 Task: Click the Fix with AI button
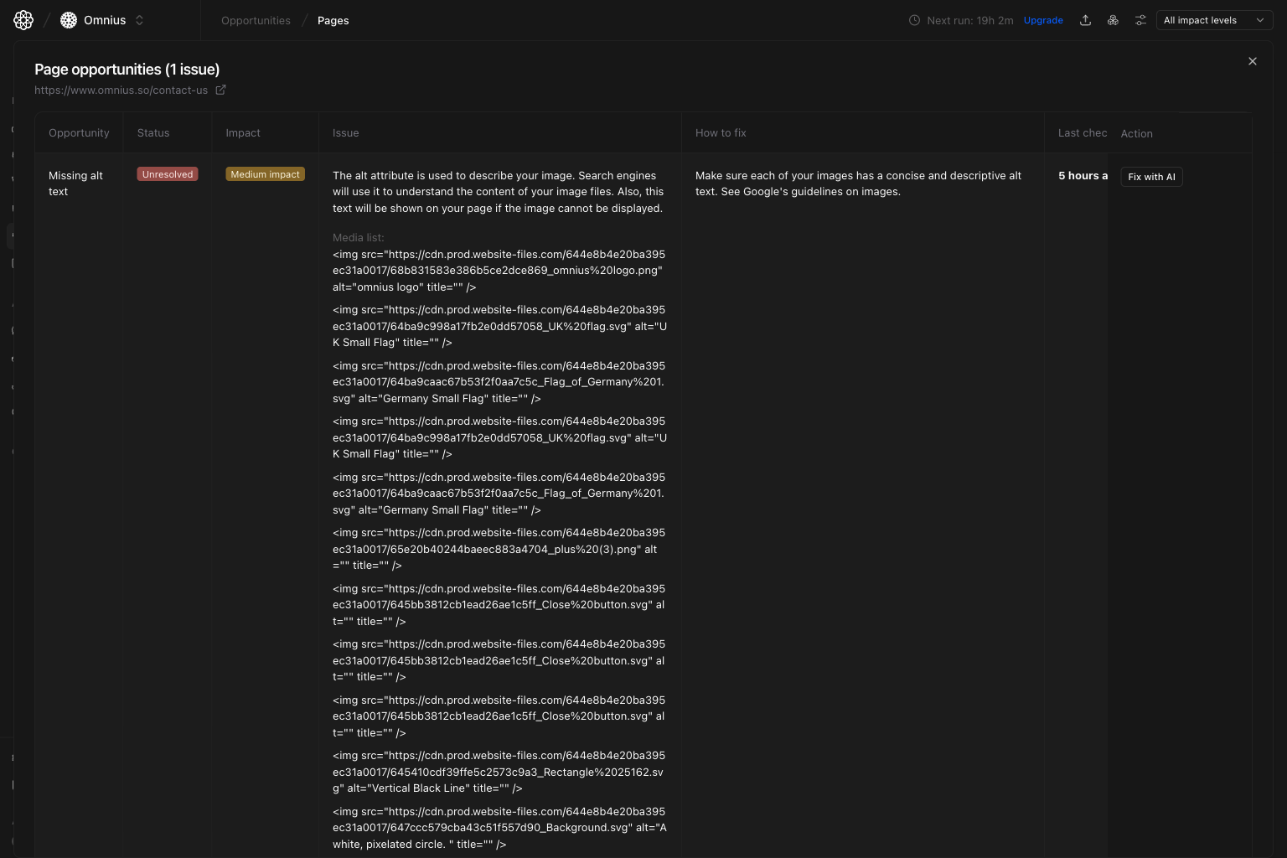click(x=1150, y=176)
